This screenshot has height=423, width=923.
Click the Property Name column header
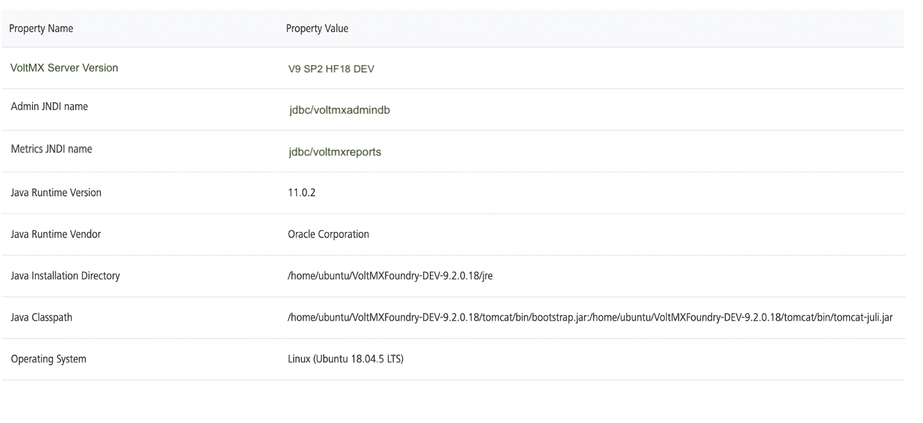[42, 29]
